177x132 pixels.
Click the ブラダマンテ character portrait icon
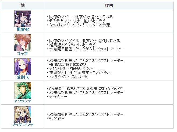click(x=23, y=114)
